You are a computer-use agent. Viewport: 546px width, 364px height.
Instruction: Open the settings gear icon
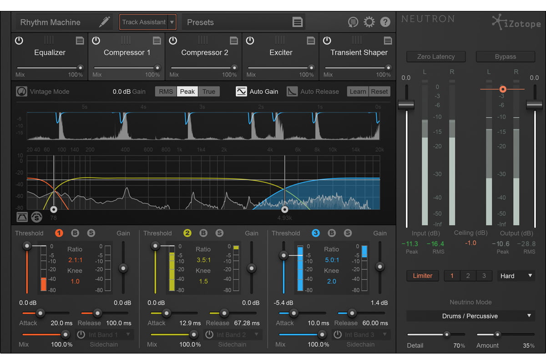369,22
